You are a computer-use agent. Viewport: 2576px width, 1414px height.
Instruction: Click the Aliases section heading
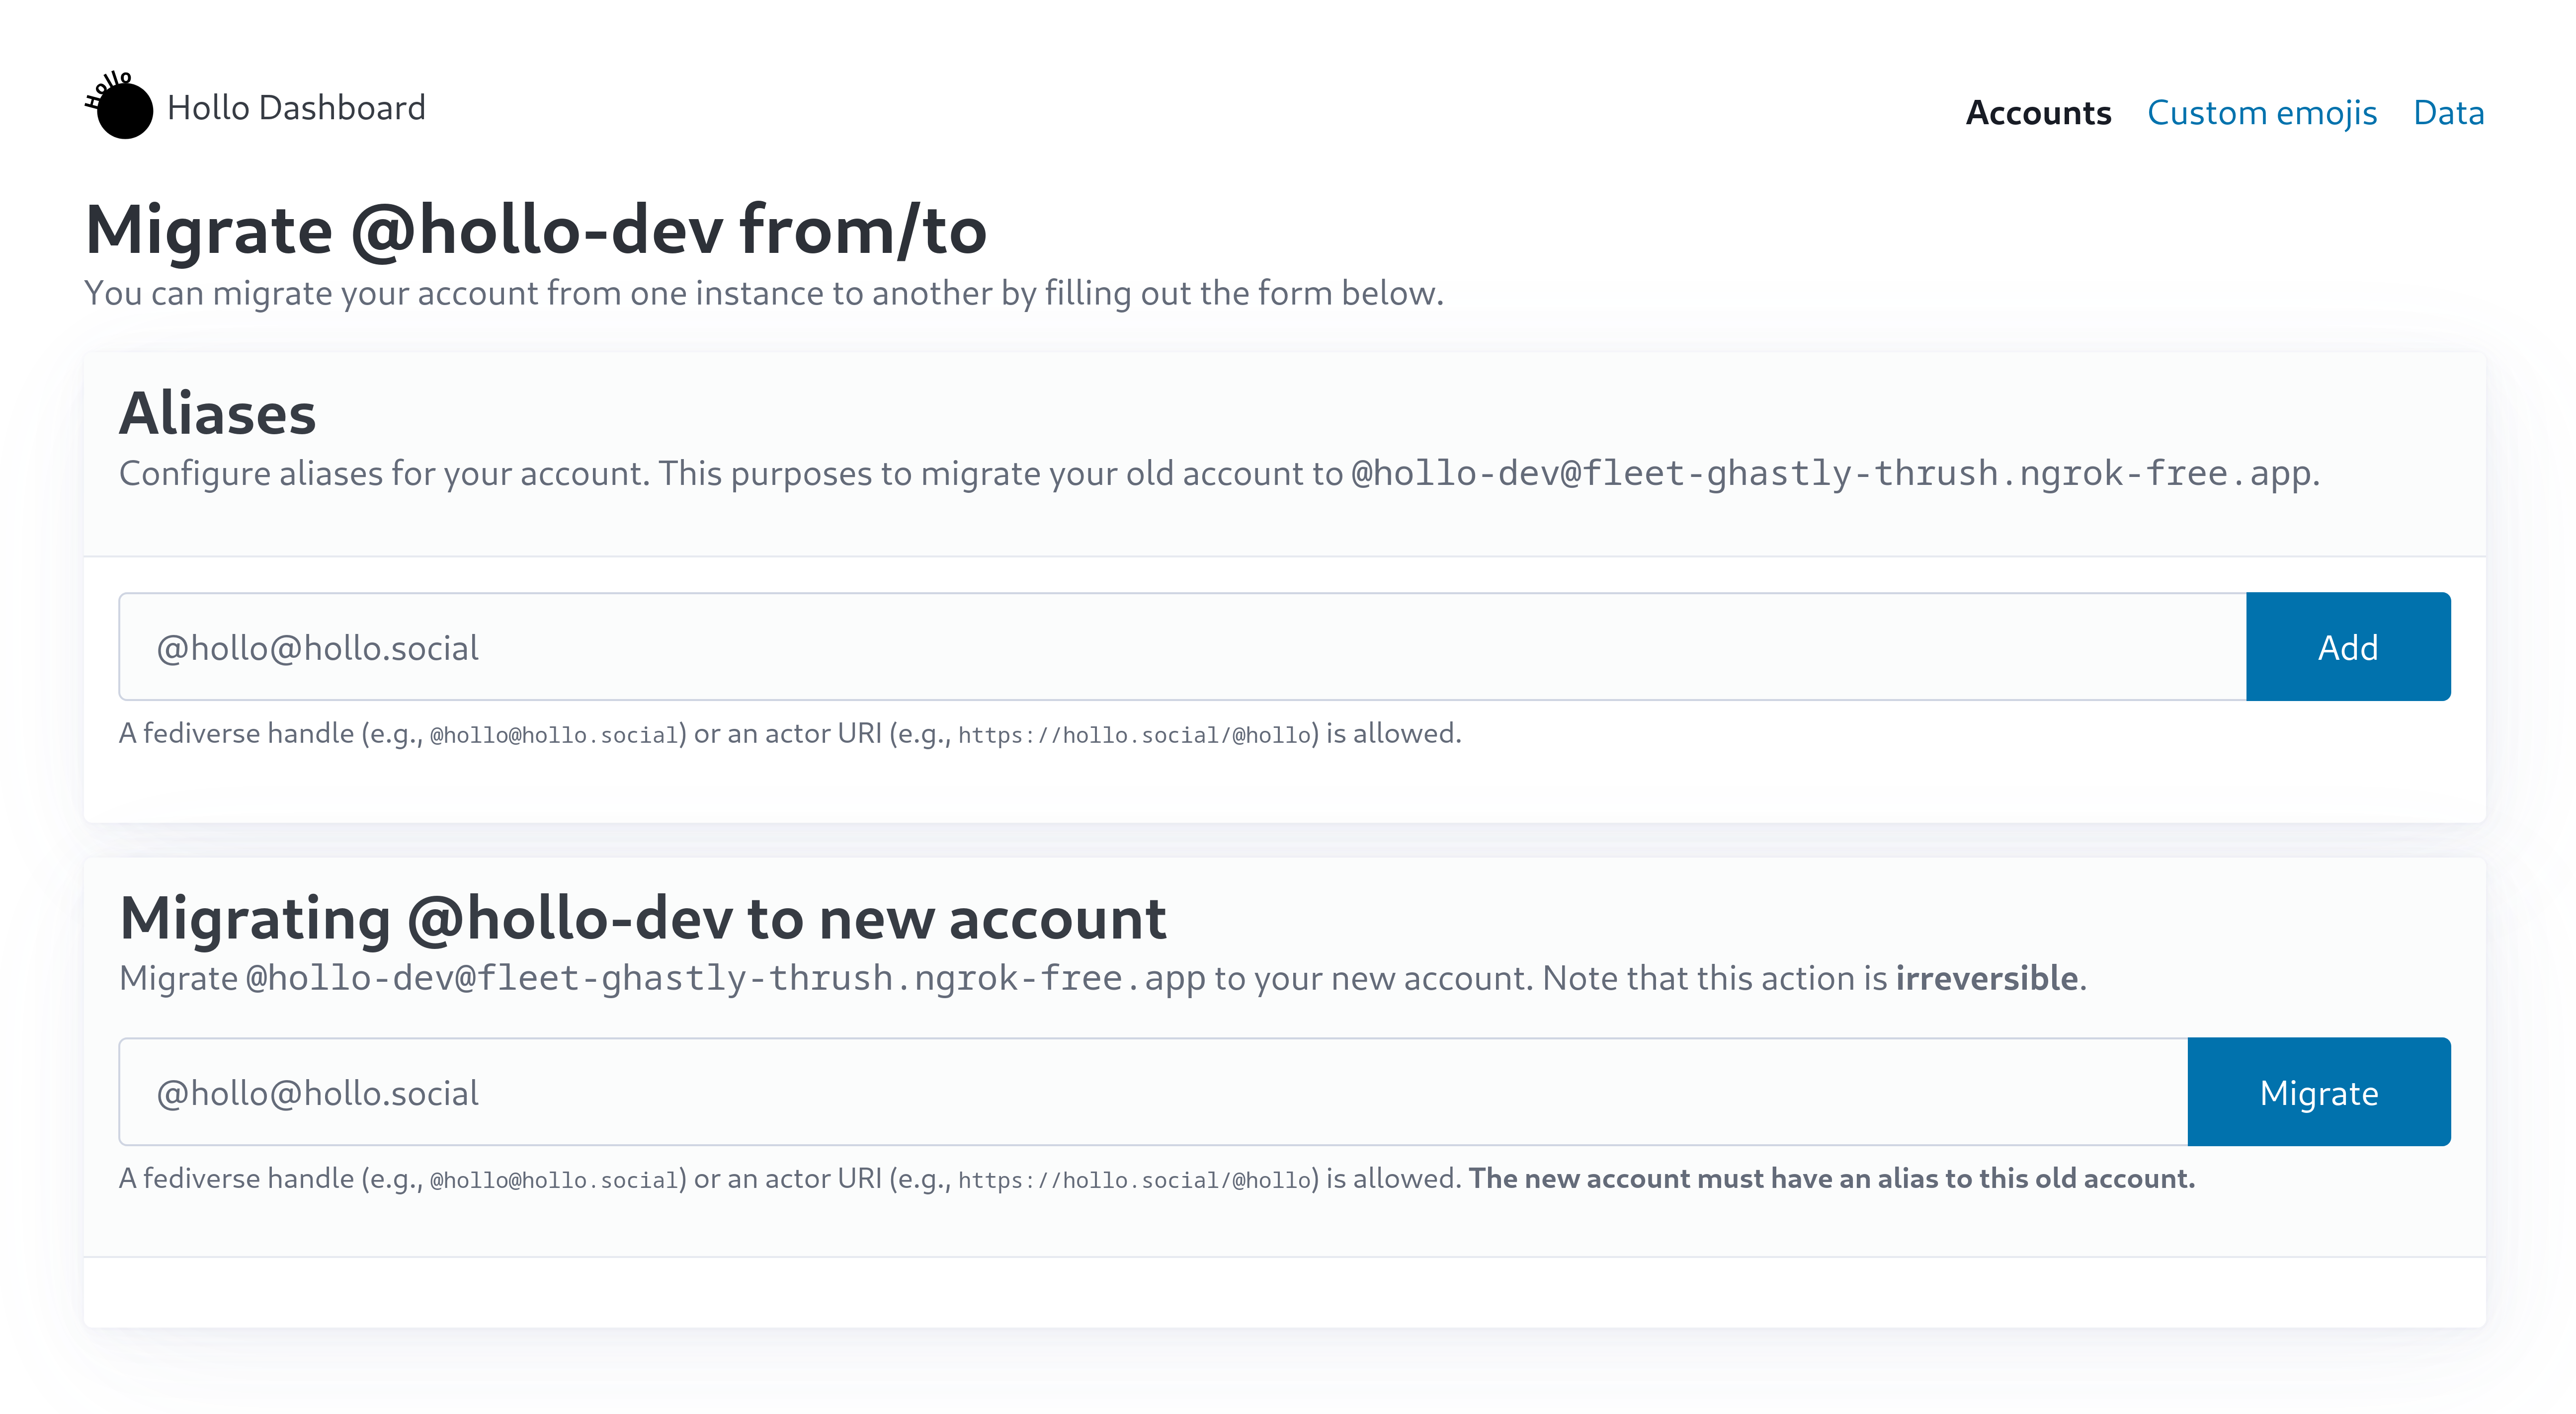pos(217,413)
